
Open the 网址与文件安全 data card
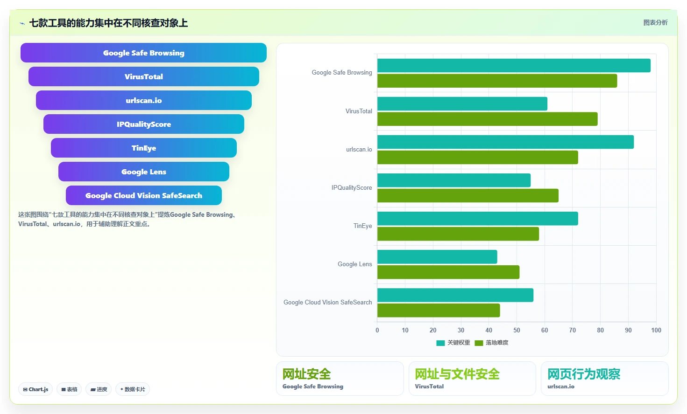click(x=472, y=379)
